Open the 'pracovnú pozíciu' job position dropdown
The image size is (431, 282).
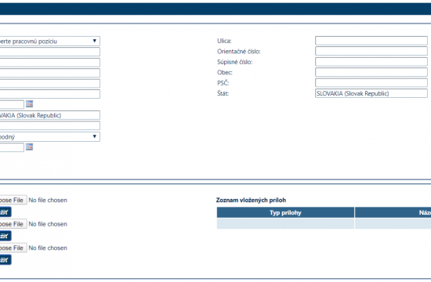click(49, 41)
